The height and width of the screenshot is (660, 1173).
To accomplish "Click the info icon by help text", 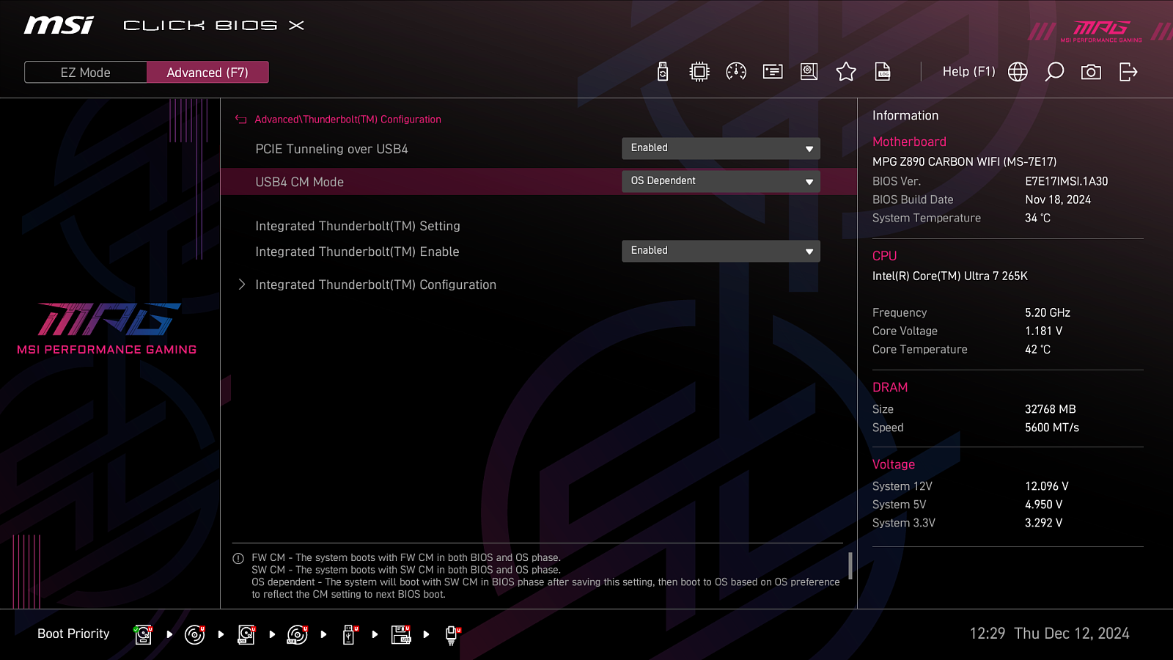I will pyautogui.click(x=238, y=559).
